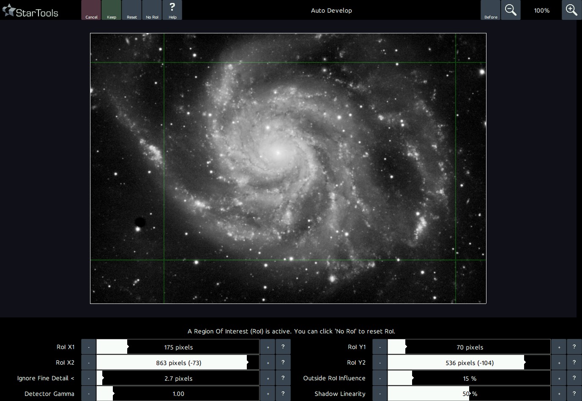582x401 pixels.
Task: Click the Cancel button in toolbar
Action: point(91,10)
